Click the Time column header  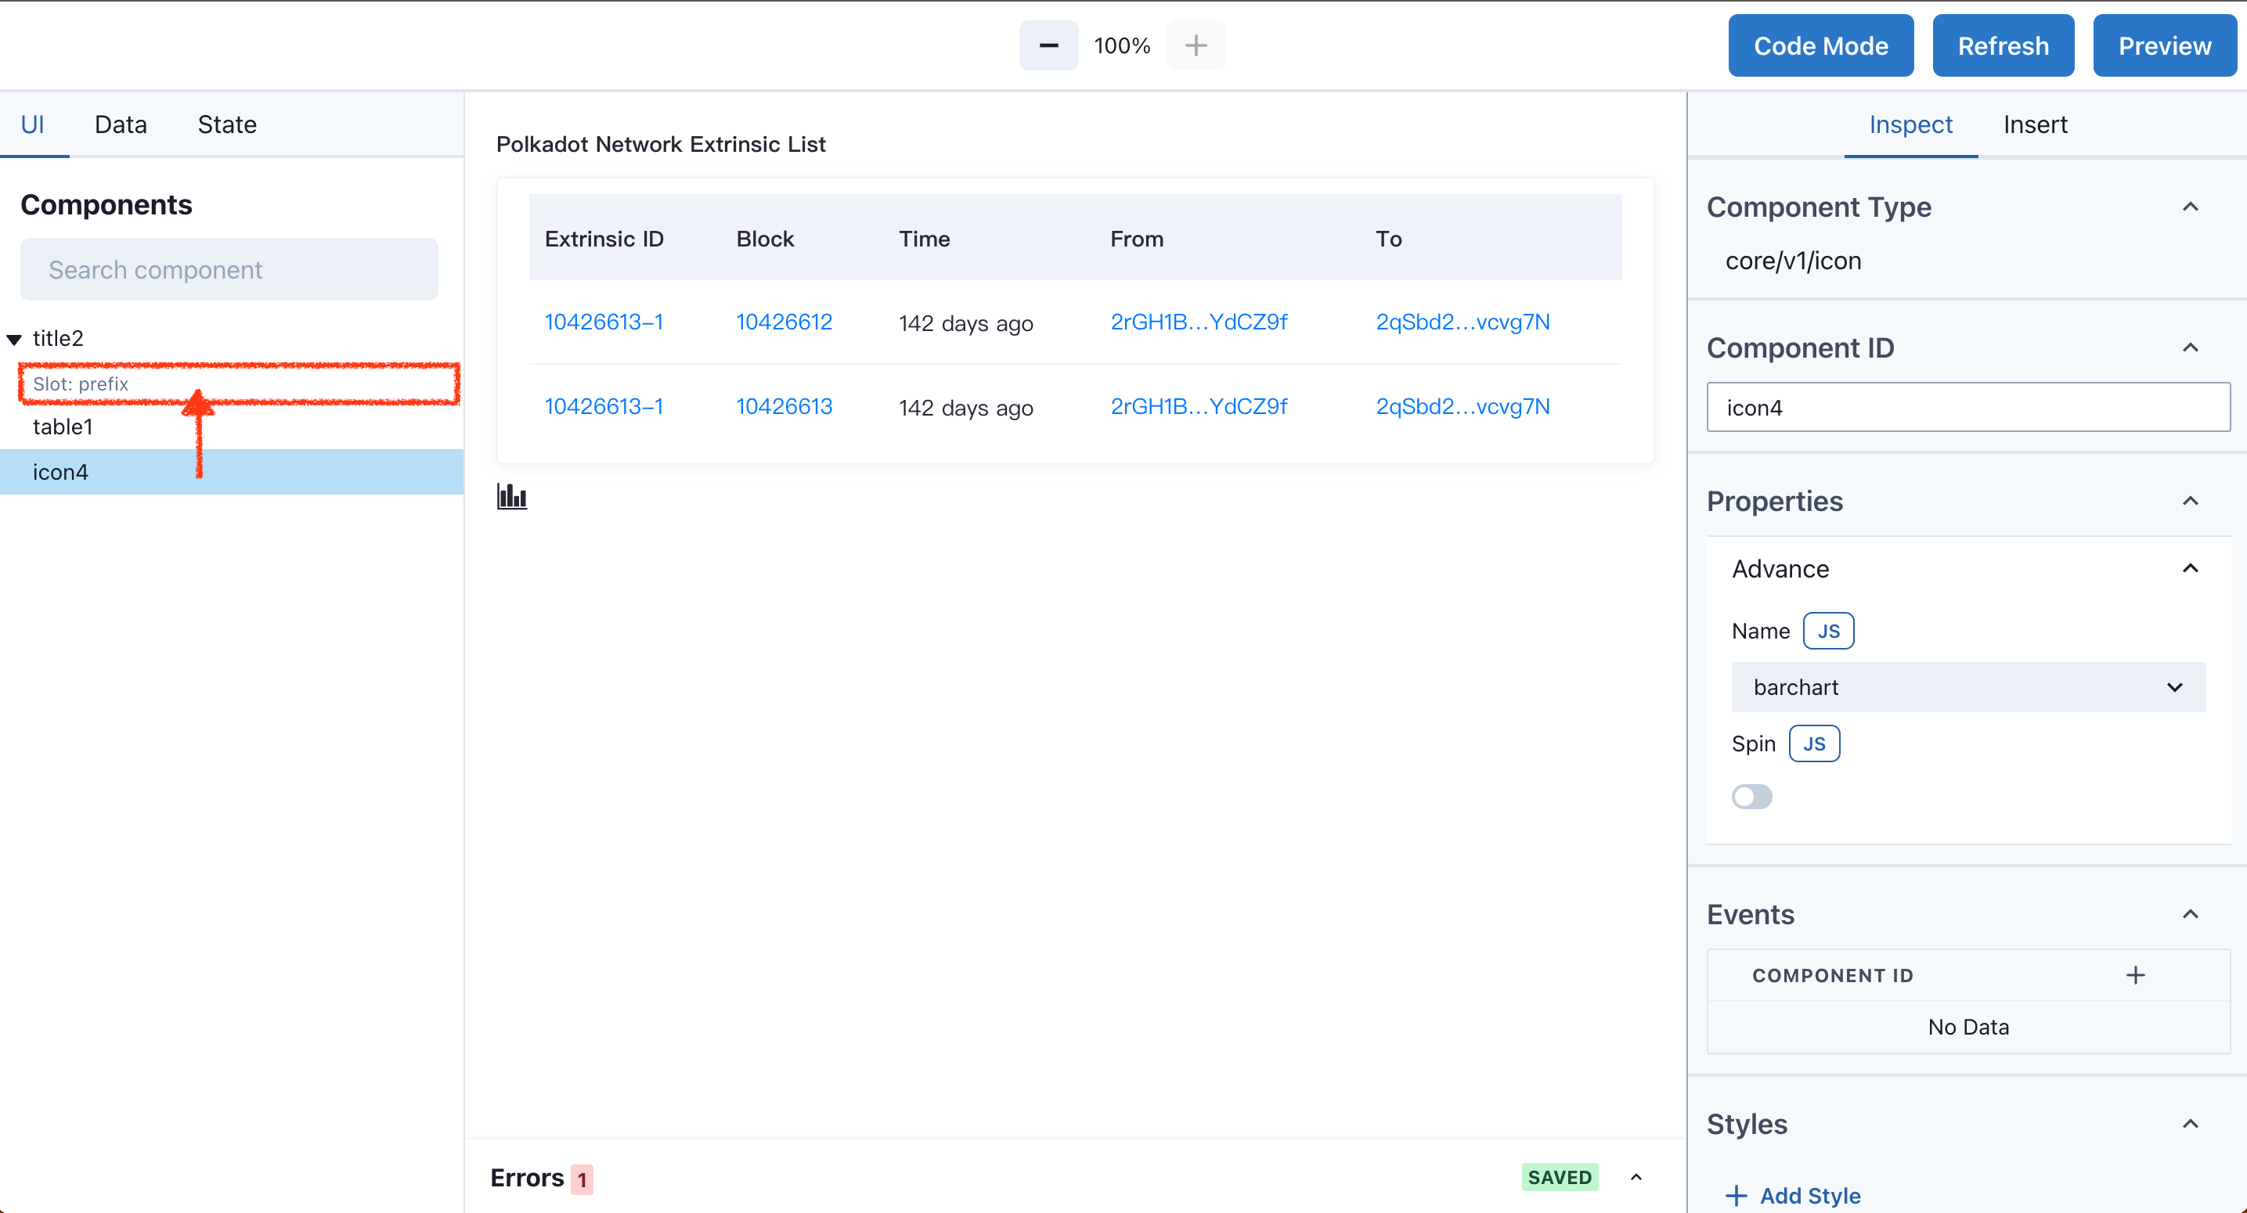[925, 239]
